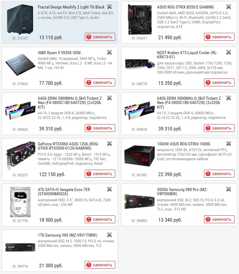The width and height of the screenshot is (239, 274).
Task: Open the ASUS ROG STRIX B550-E GAMING title link
Action: coord(185,7)
